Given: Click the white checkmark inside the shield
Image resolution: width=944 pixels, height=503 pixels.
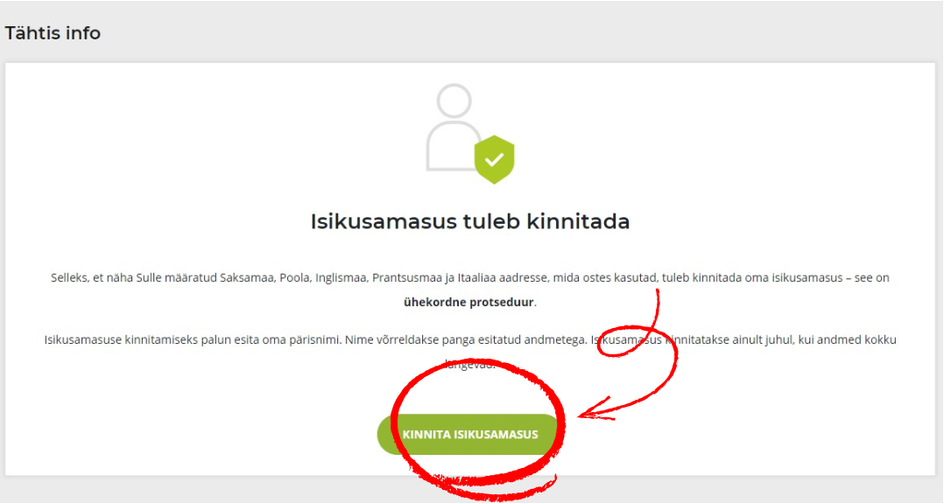Looking at the screenshot, I should [494, 159].
